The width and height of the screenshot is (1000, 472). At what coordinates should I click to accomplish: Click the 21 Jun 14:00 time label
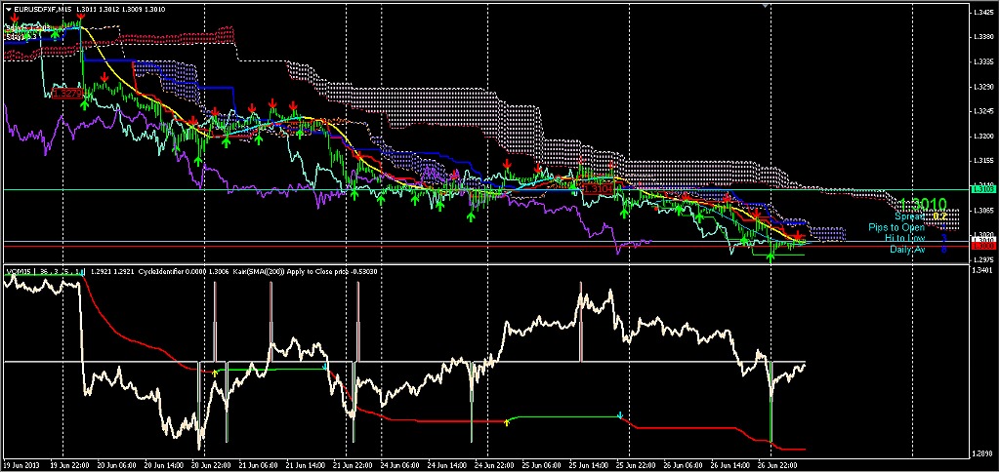click(x=307, y=465)
